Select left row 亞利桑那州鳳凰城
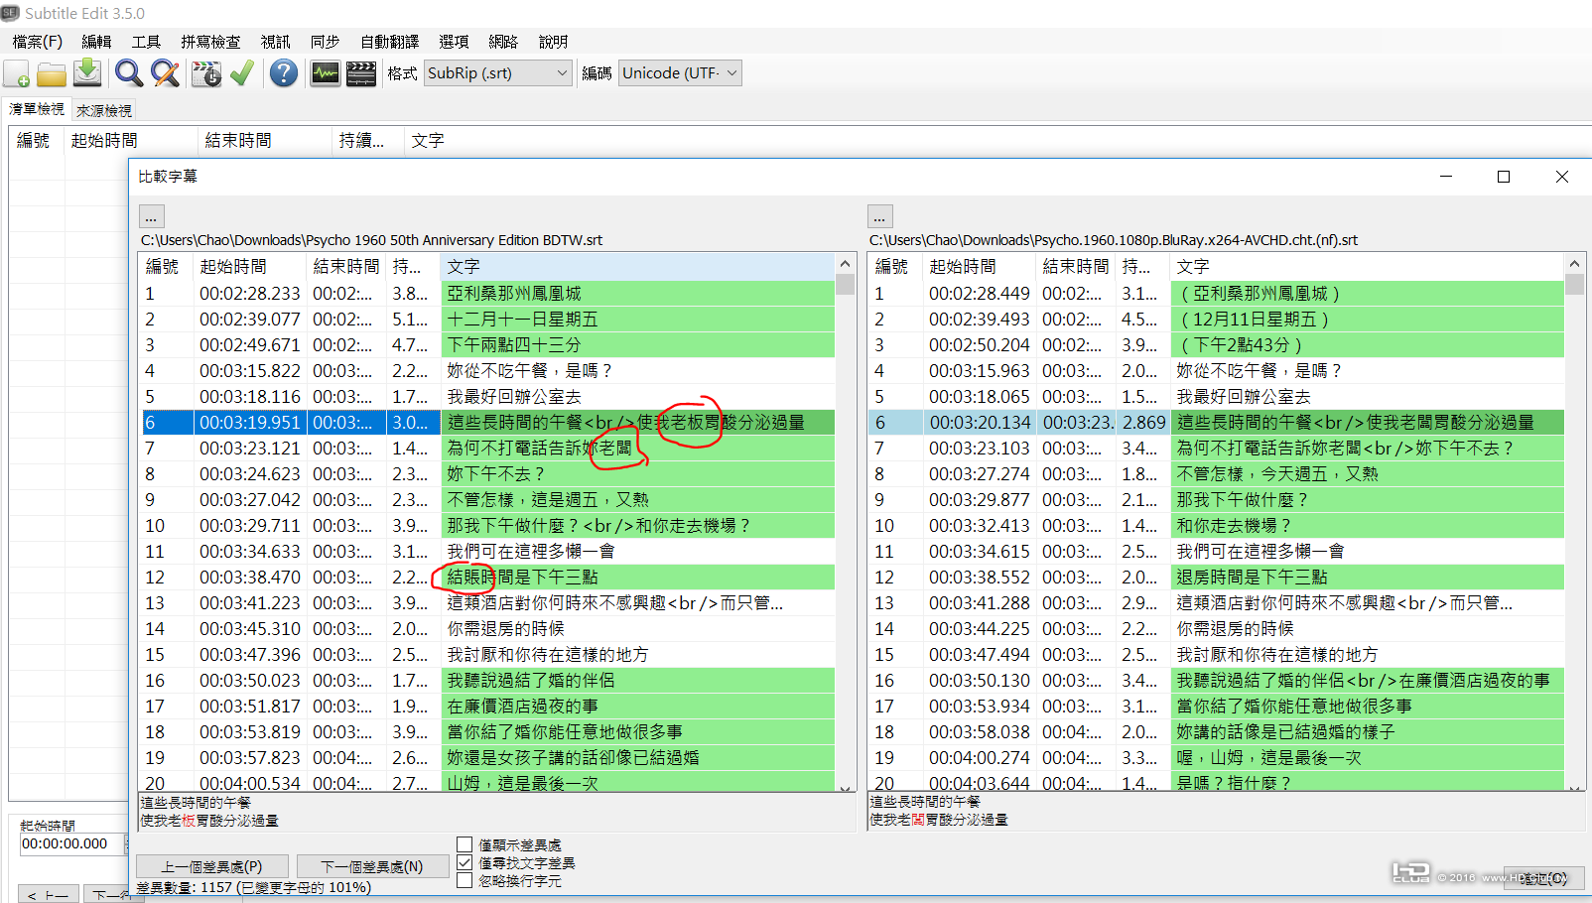This screenshot has height=903, width=1592. pos(488,294)
